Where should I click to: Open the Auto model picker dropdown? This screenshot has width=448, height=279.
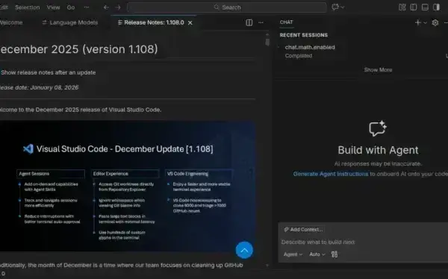click(x=317, y=254)
